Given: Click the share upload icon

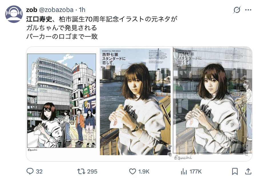Looking at the screenshot, I should 248,171.
